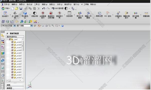The image size is (151, 90).
Task: Open the 视图 View menu
Action: point(22,4)
